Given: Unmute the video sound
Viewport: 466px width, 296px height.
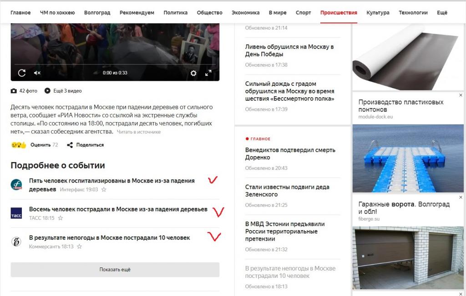Looking at the screenshot, I should point(37,73).
